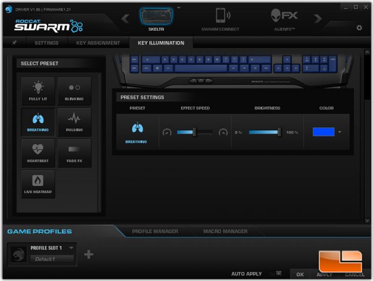Click the fast speed gauge icon
373x281 pixels.
[x=223, y=132]
